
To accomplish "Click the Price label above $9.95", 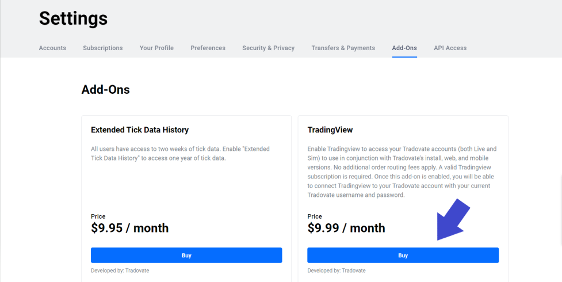I will pos(98,216).
